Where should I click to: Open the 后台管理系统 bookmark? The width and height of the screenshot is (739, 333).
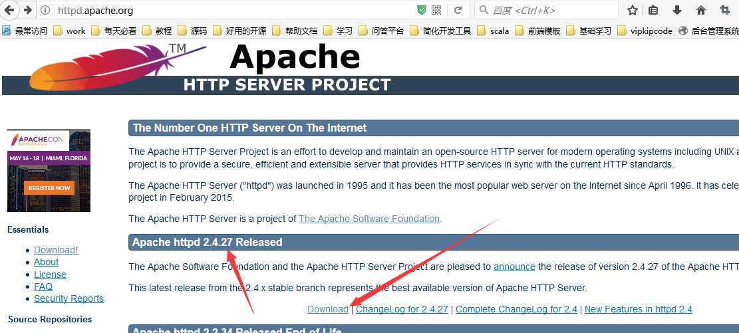[x=709, y=31]
